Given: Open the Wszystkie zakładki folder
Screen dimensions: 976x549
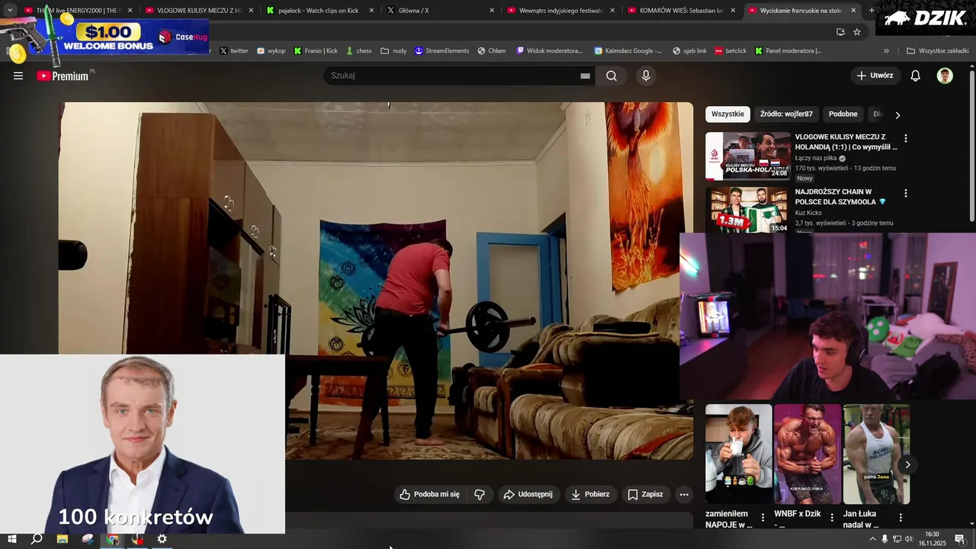Looking at the screenshot, I should click(x=938, y=51).
